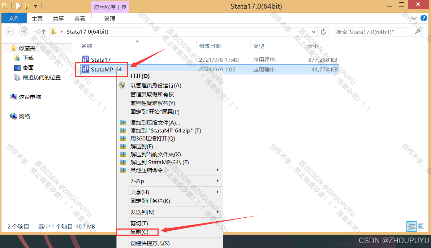Choose 兼容性疑难解答(Y) in the context menu
The height and width of the screenshot is (248, 431).
[153, 103]
